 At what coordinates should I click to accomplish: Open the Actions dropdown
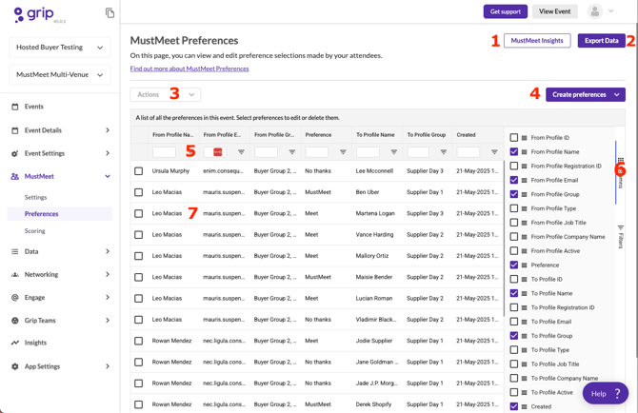click(x=165, y=95)
